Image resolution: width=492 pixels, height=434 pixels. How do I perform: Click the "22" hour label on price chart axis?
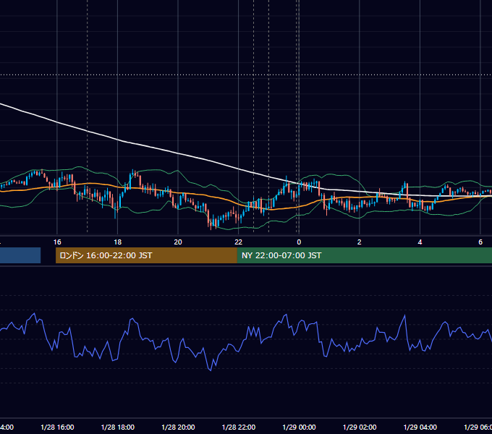pyautogui.click(x=239, y=242)
